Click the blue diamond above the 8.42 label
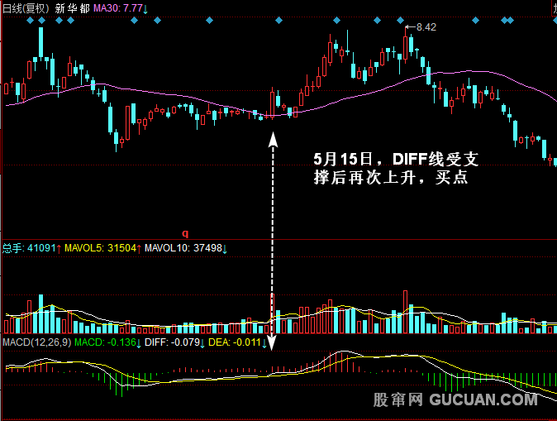The image size is (557, 421). [x=407, y=21]
